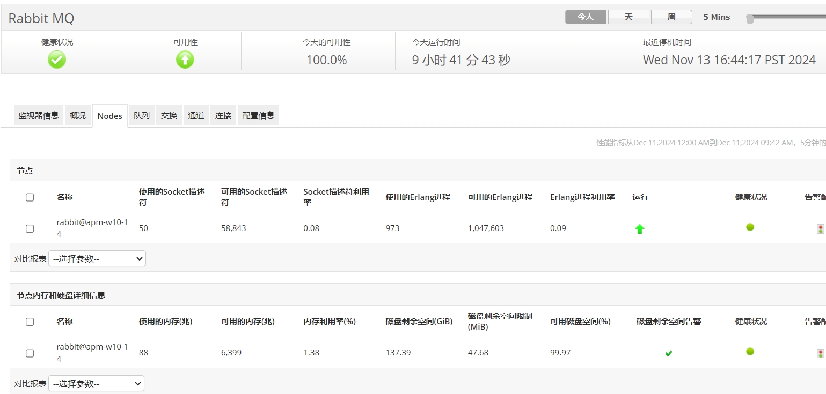Click the green running arrow in the node table row
Viewport: 826px width, 394px height.
point(640,229)
